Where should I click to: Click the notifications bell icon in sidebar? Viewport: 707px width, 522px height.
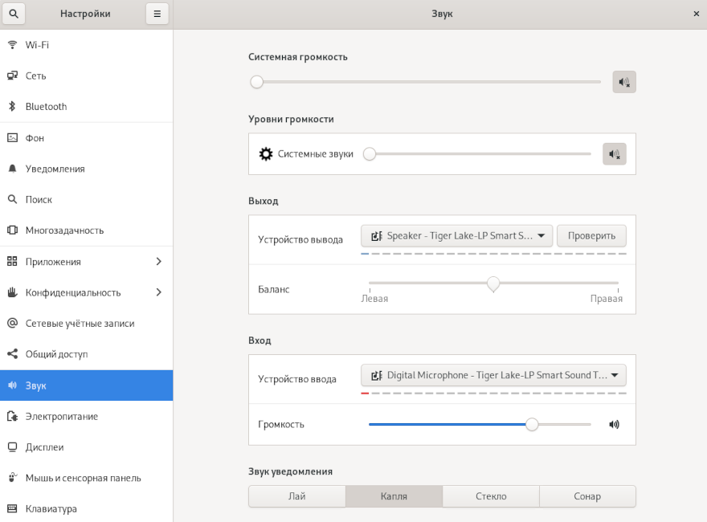[12, 169]
